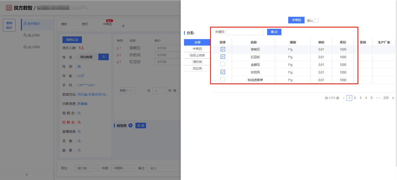This screenshot has width=397, height=180.
Task: Click the blue plus icon next to 附加费
Action: [x=130, y=125]
